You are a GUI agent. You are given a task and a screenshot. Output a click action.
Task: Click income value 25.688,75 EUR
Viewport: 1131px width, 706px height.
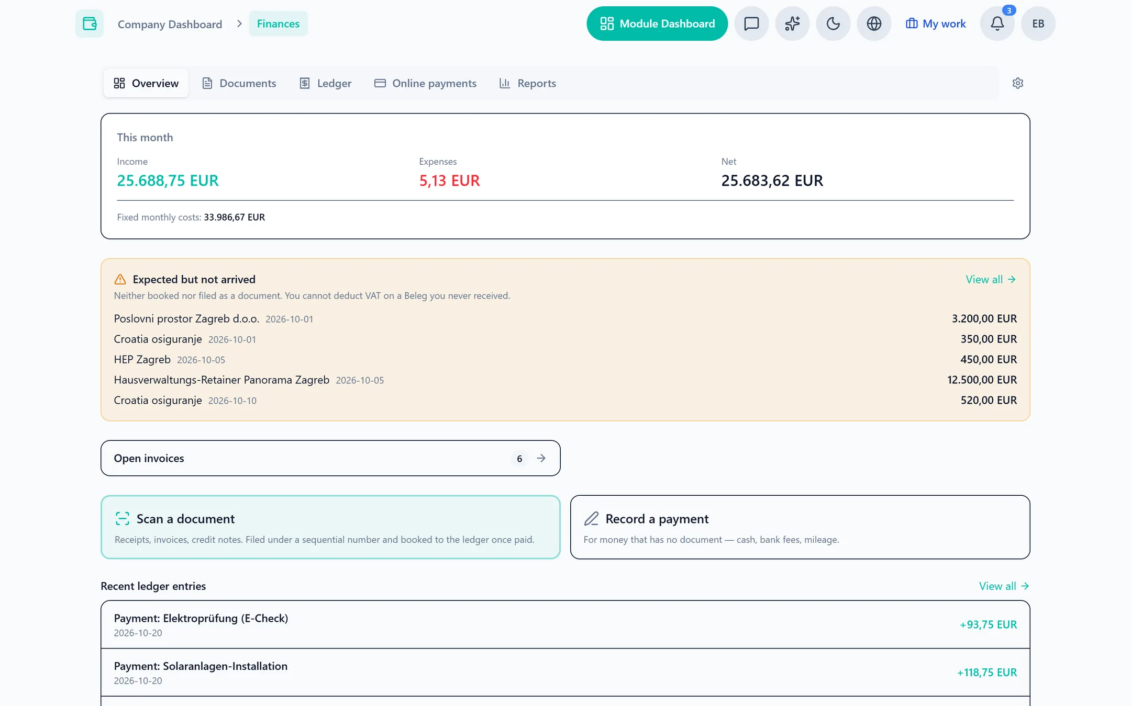(x=168, y=180)
